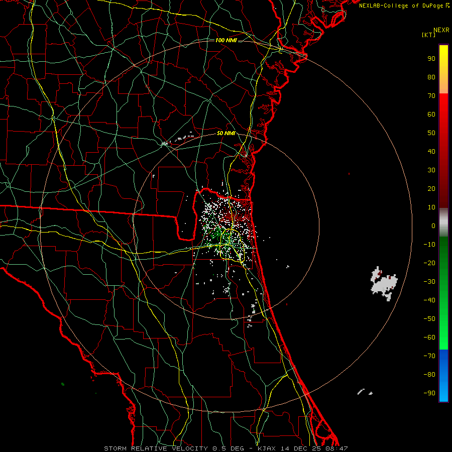Click the 50 value on the velocity scale
The width and height of the screenshot is (452, 452).
pos(431,133)
